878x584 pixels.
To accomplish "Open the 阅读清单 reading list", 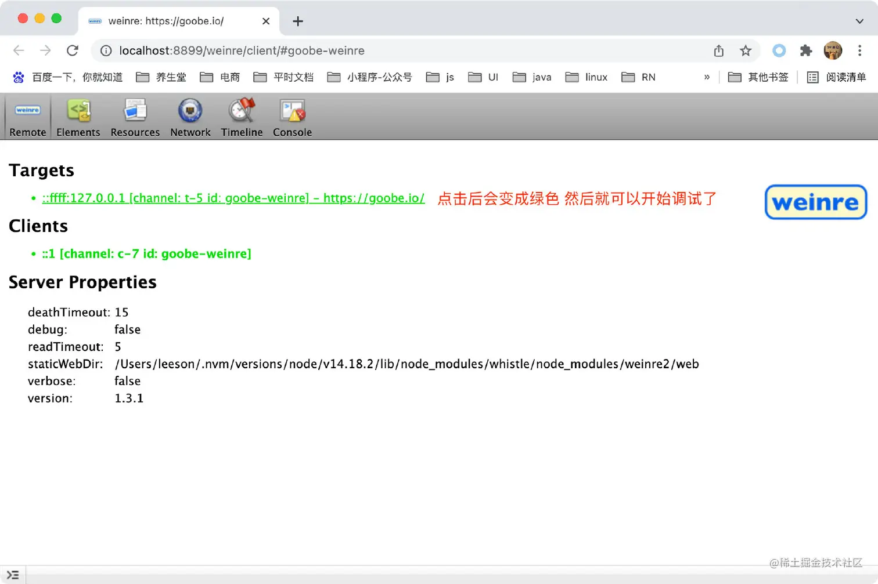I will click(836, 77).
